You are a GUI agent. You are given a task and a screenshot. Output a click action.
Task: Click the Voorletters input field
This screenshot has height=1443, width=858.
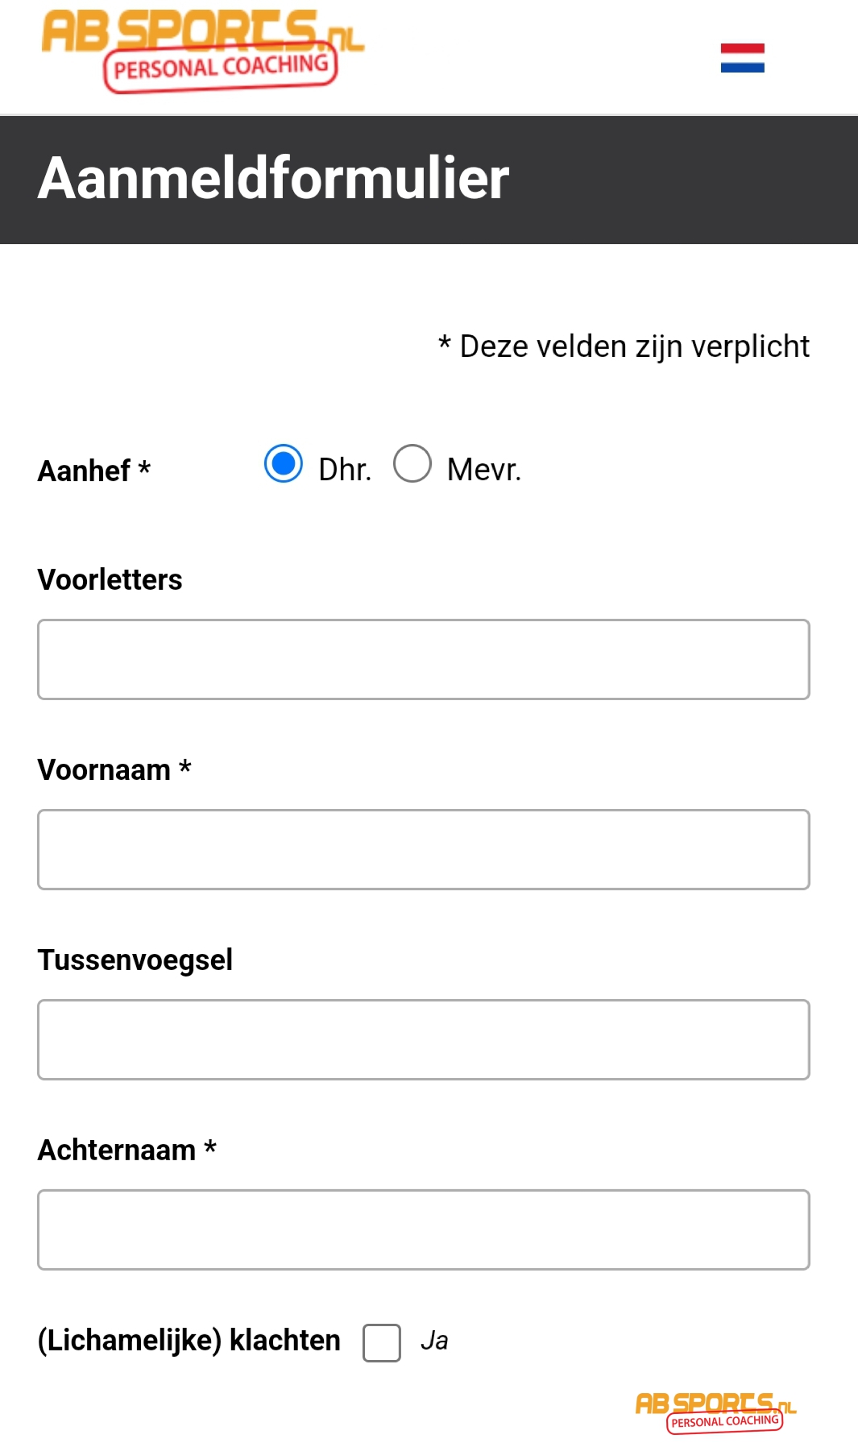424,660
